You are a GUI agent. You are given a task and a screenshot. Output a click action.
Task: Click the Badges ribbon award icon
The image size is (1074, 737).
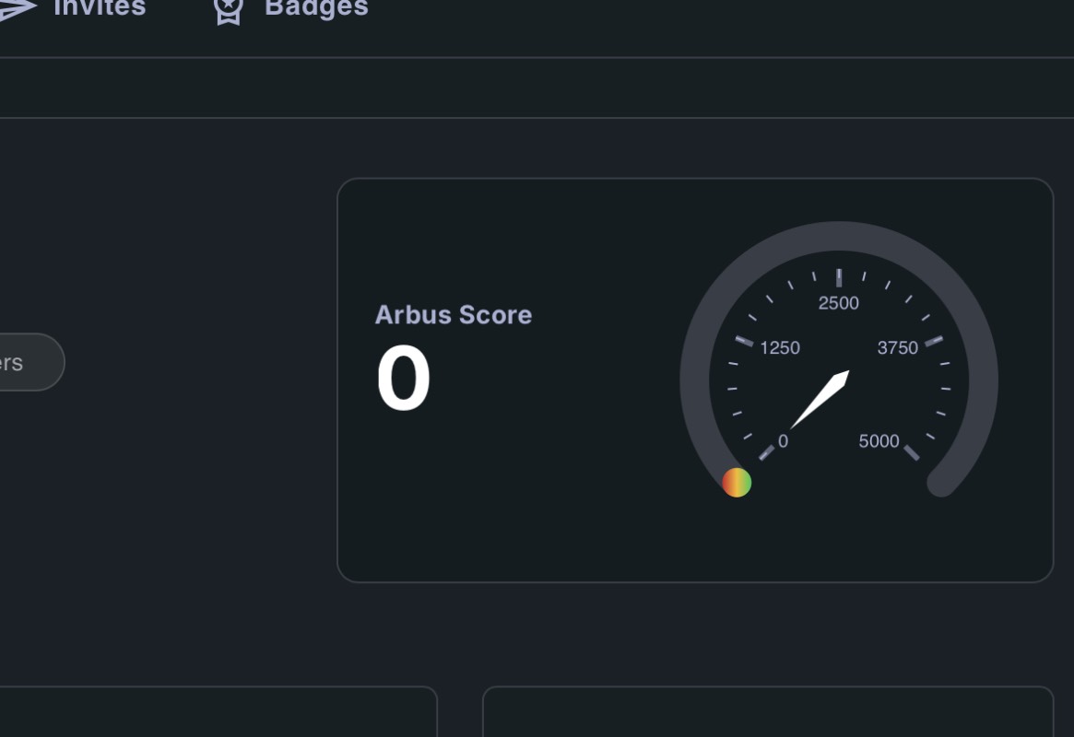228,10
